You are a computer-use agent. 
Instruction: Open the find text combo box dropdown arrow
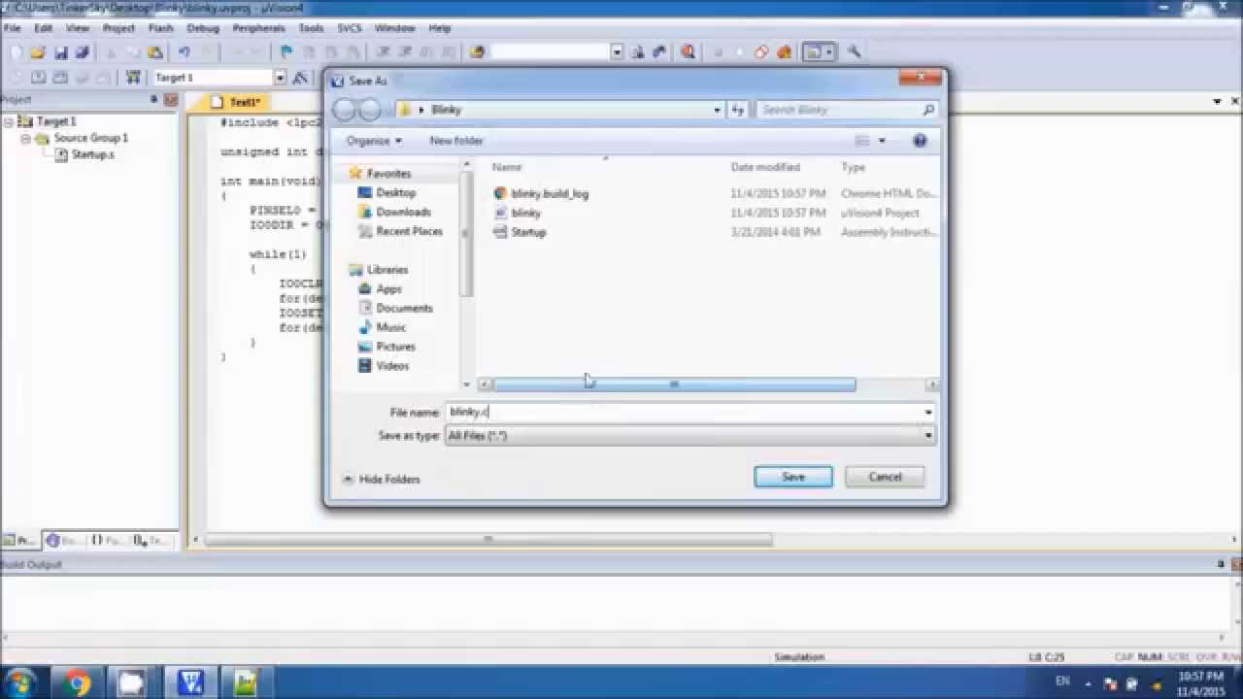click(616, 52)
